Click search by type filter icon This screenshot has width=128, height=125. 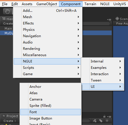pos(94,121)
